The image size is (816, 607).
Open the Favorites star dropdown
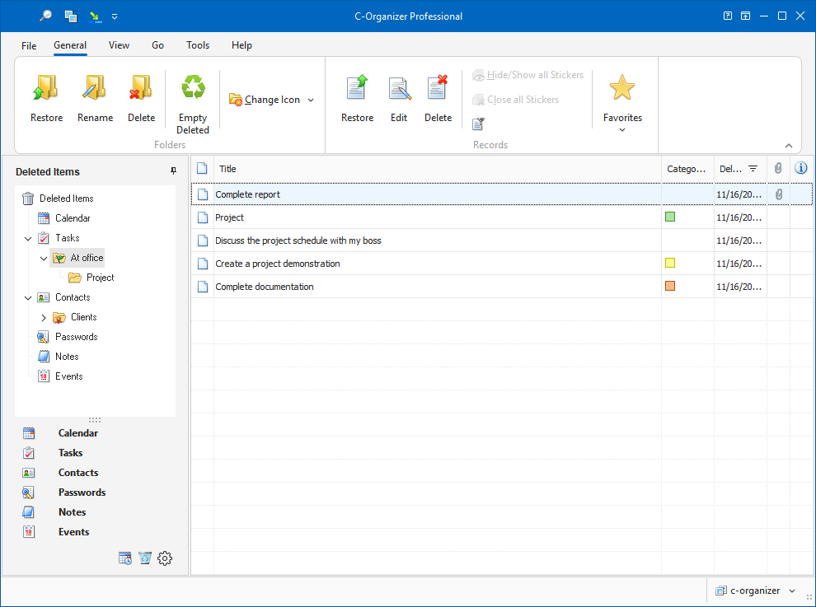pyautogui.click(x=622, y=103)
